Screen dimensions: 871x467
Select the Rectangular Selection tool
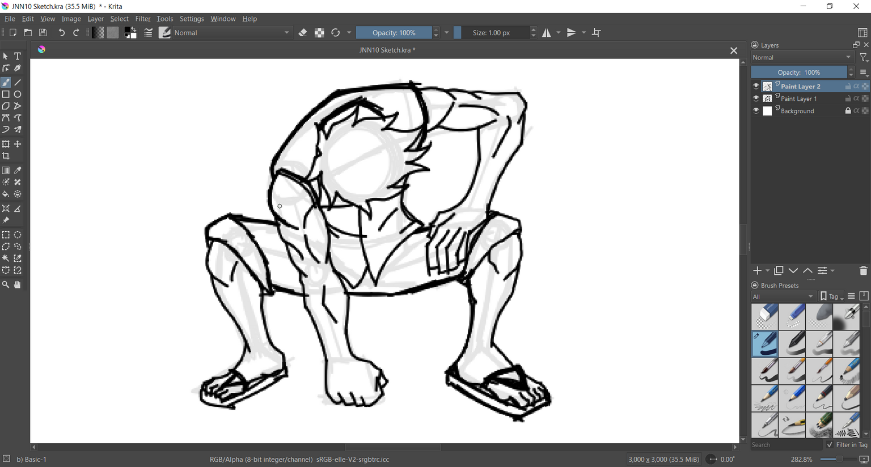[x=6, y=235]
